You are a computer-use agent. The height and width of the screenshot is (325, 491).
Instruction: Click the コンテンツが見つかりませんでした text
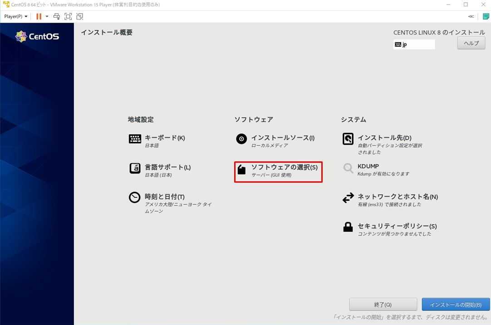pyautogui.click(x=394, y=233)
